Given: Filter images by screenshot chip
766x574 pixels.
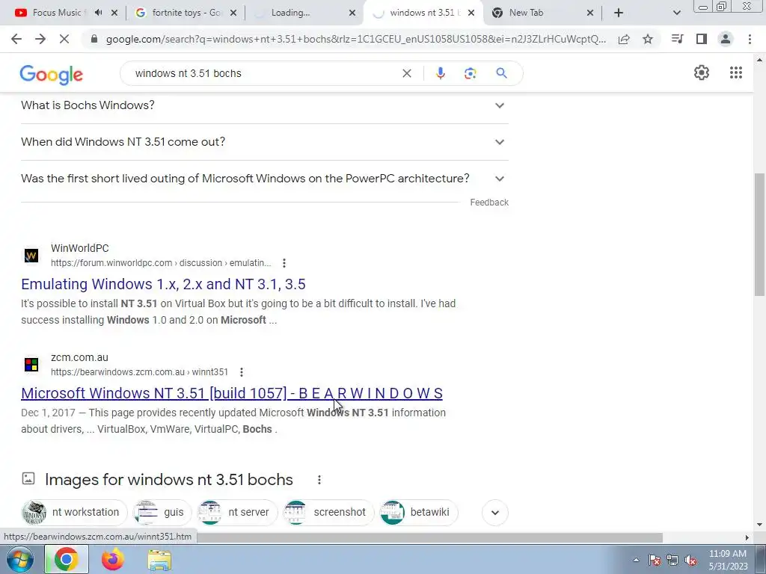Looking at the screenshot, I should pyautogui.click(x=328, y=513).
